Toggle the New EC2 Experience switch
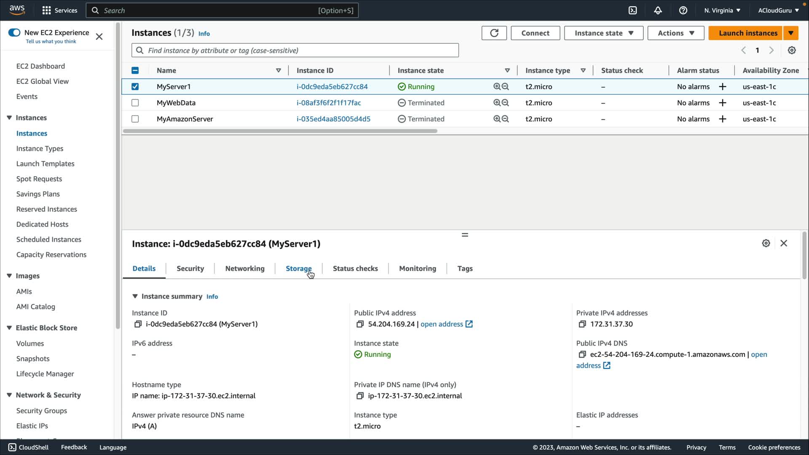Image resolution: width=809 pixels, height=455 pixels. (14, 32)
